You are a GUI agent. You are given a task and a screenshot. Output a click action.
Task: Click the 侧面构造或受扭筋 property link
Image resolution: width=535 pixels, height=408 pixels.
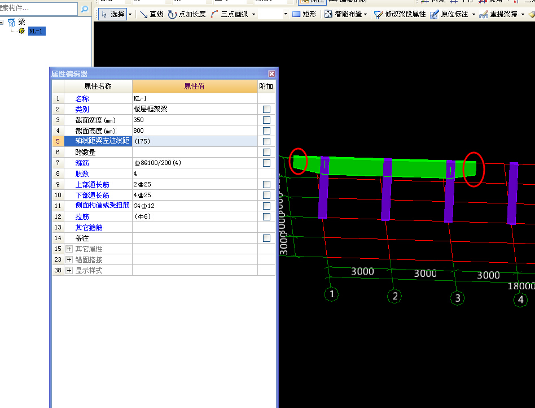102,205
